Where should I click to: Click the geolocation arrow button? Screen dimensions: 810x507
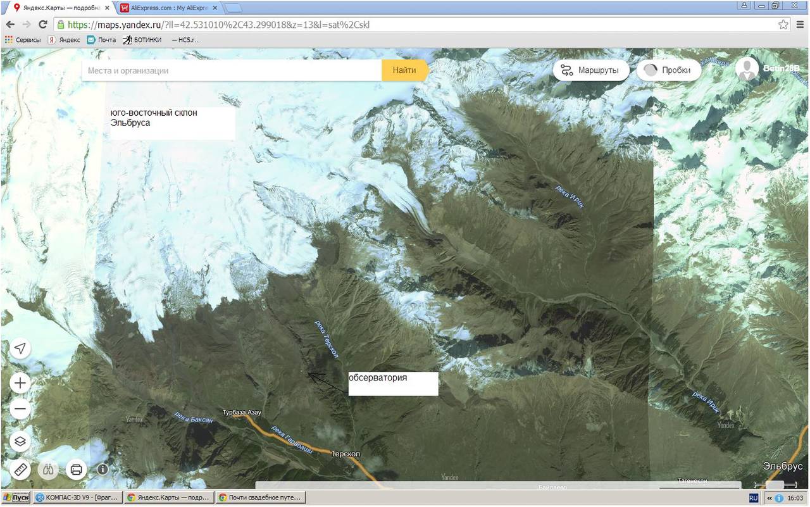[20, 349]
